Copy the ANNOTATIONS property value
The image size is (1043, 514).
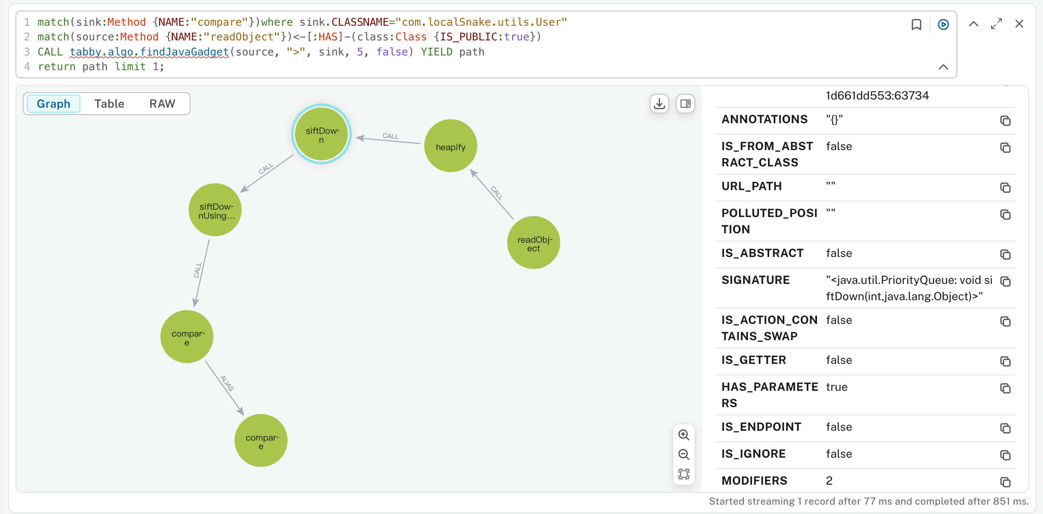click(x=1005, y=121)
